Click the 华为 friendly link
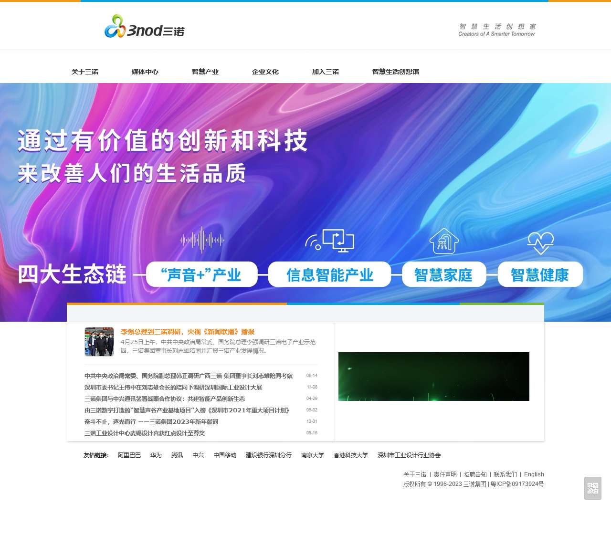The width and height of the screenshot is (611, 557). click(156, 455)
